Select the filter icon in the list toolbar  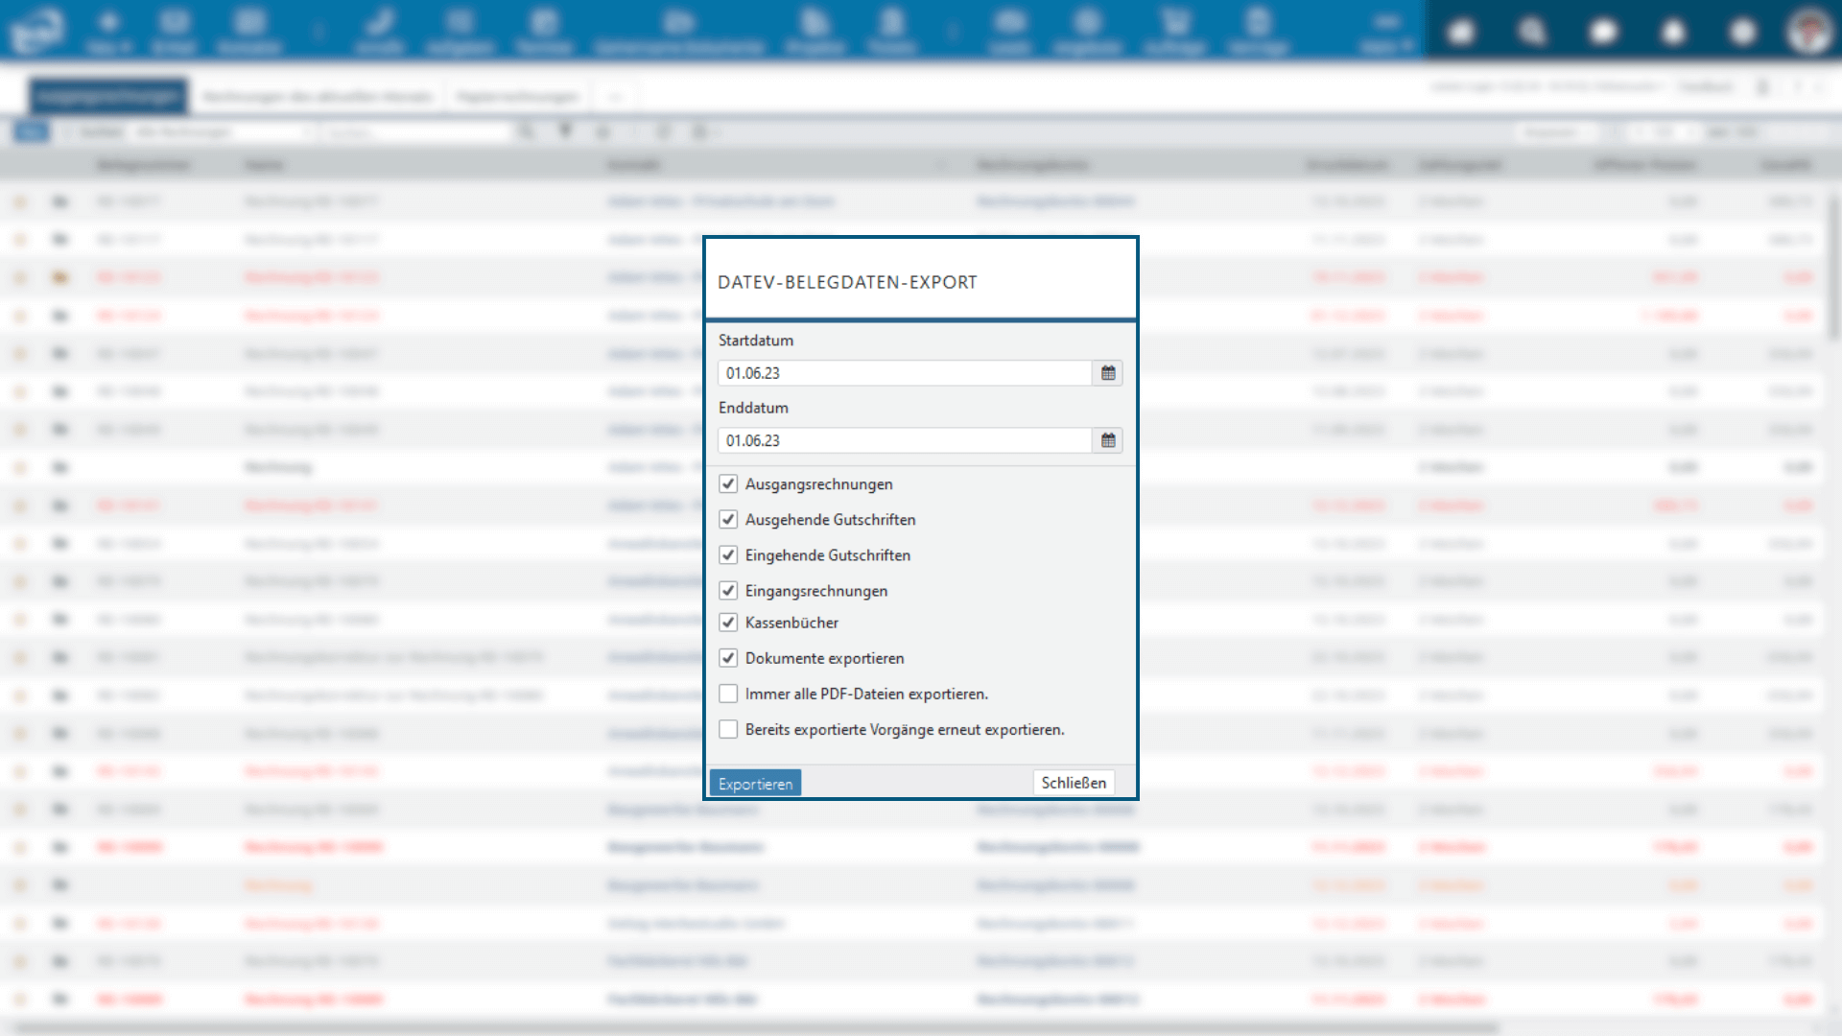pos(564,131)
